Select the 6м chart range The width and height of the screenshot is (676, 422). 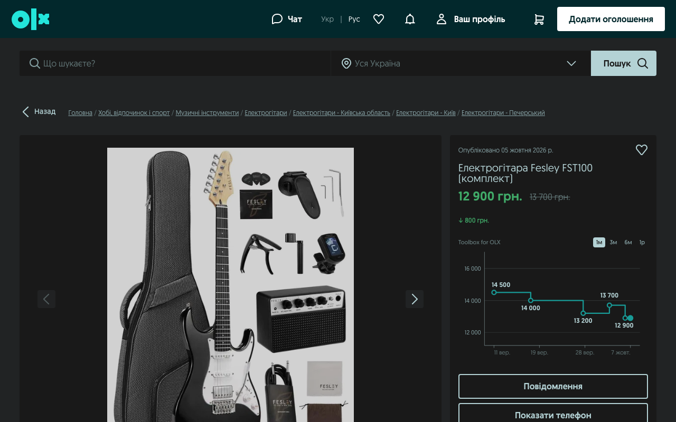[x=628, y=242]
